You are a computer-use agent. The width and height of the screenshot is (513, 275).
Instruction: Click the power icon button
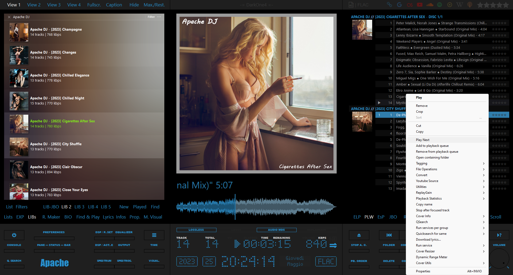point(14,235)
